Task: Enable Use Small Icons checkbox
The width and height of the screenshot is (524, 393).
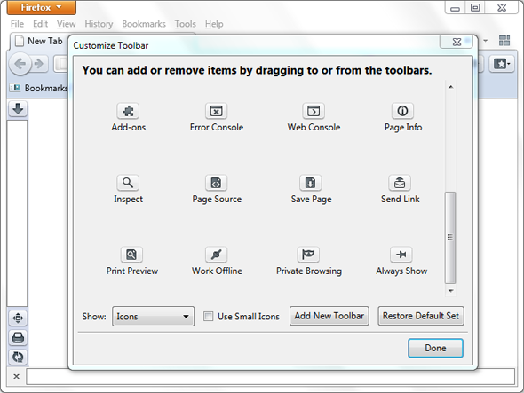Action: [x=208, y=316]
